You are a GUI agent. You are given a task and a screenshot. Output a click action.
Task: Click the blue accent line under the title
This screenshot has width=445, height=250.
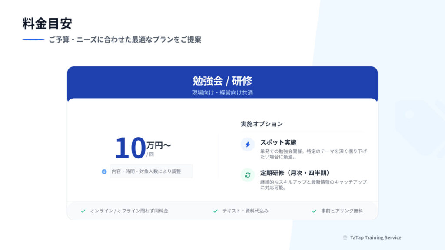click(x=33, y=39)
